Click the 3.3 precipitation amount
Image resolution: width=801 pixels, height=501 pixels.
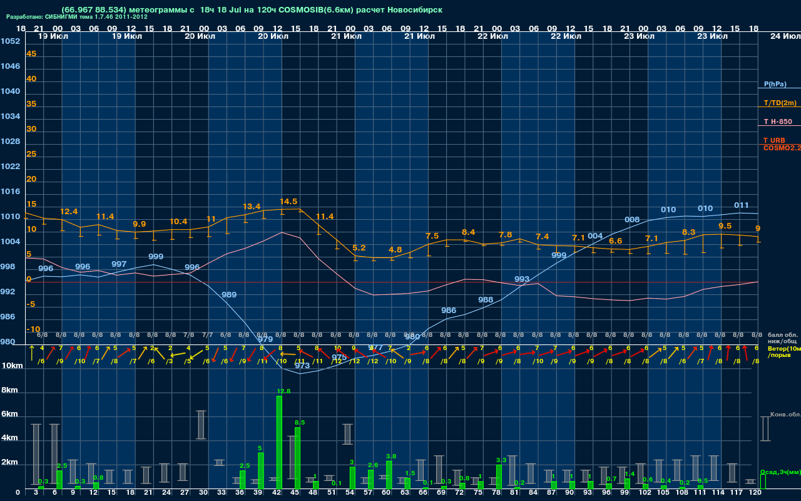(501, 460)
